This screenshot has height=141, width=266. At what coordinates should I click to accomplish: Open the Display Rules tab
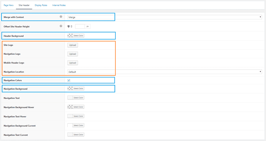point(41,5)
